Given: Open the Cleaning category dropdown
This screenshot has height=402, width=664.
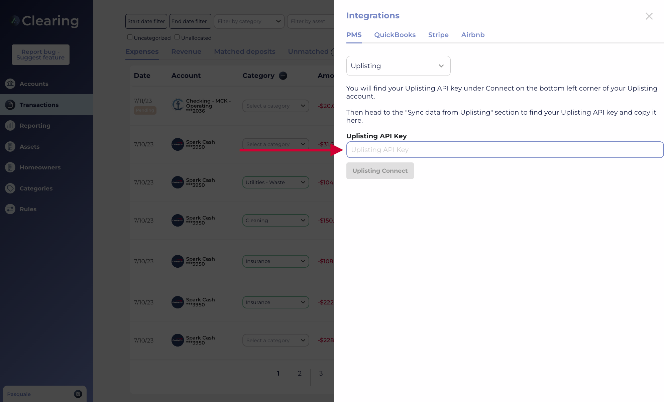Looking at the screenshot, I should coord(275,221).
